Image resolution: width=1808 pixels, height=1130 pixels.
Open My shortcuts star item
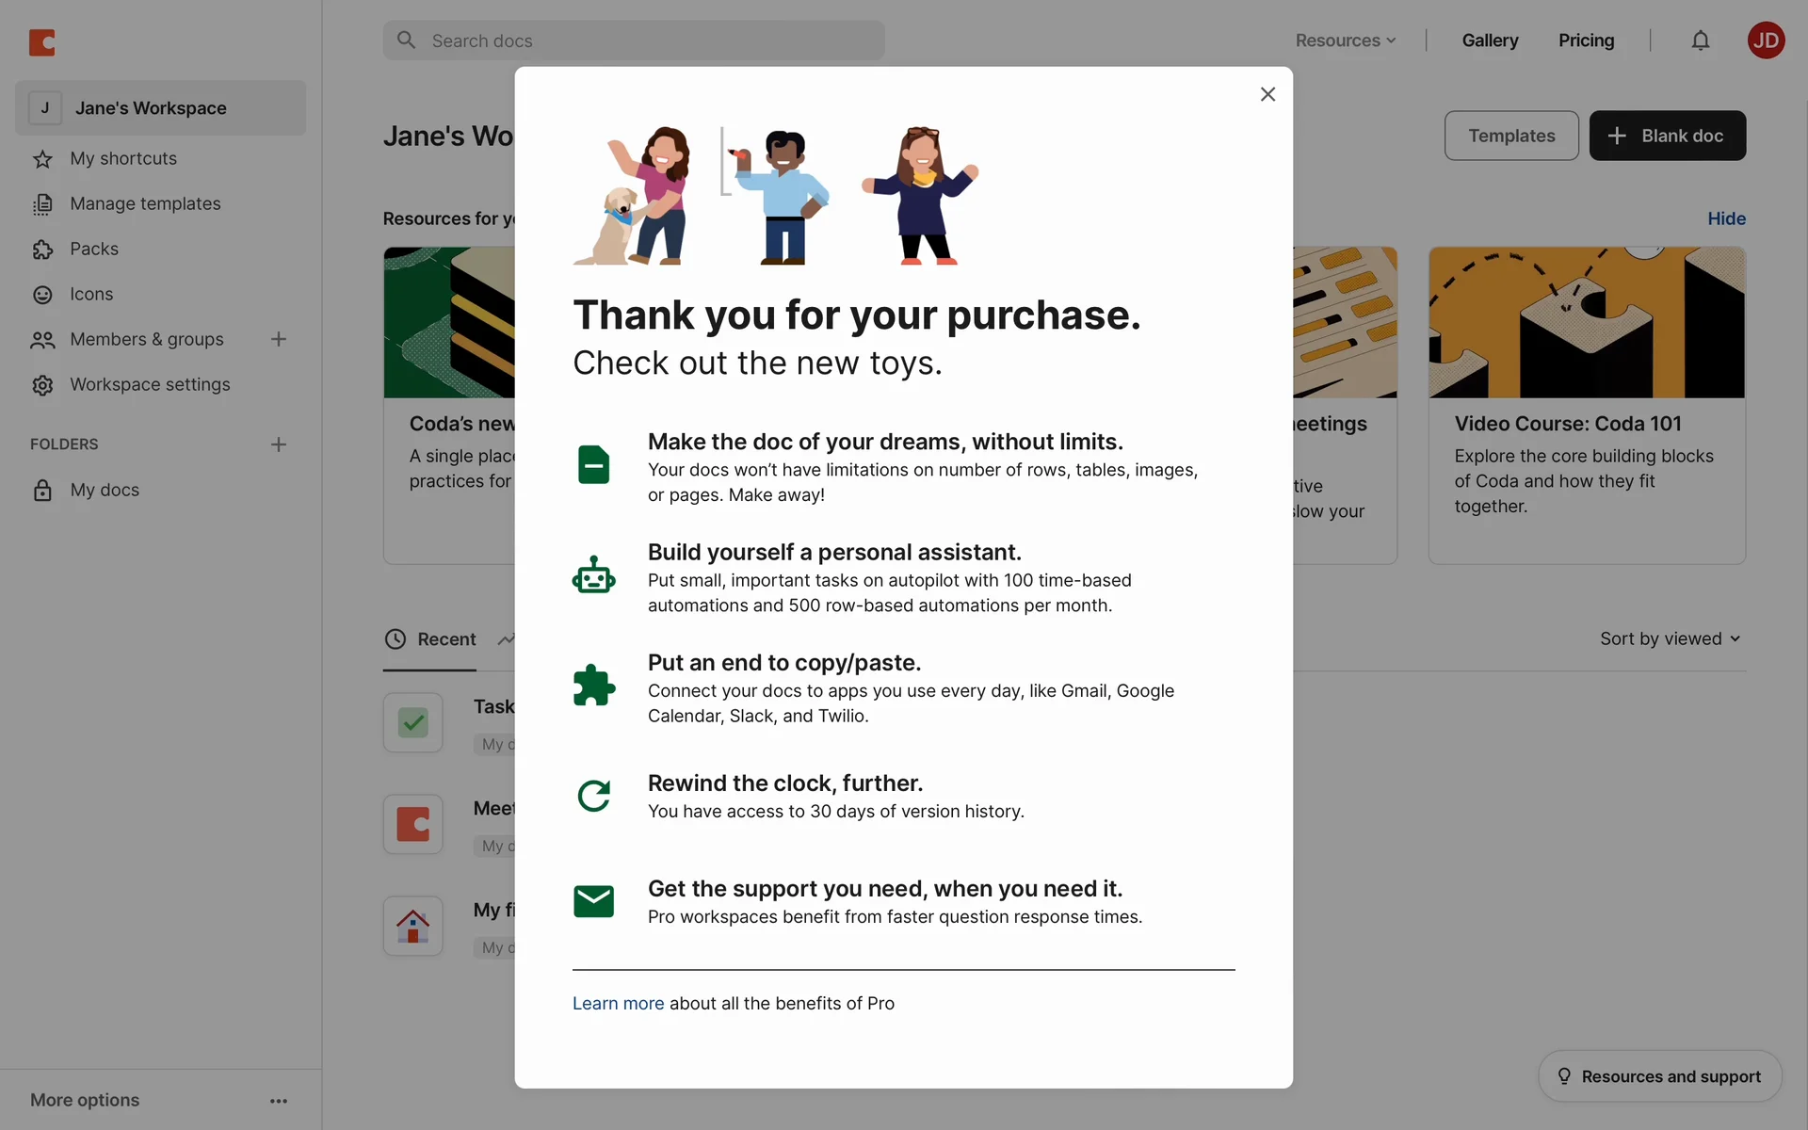123,159
